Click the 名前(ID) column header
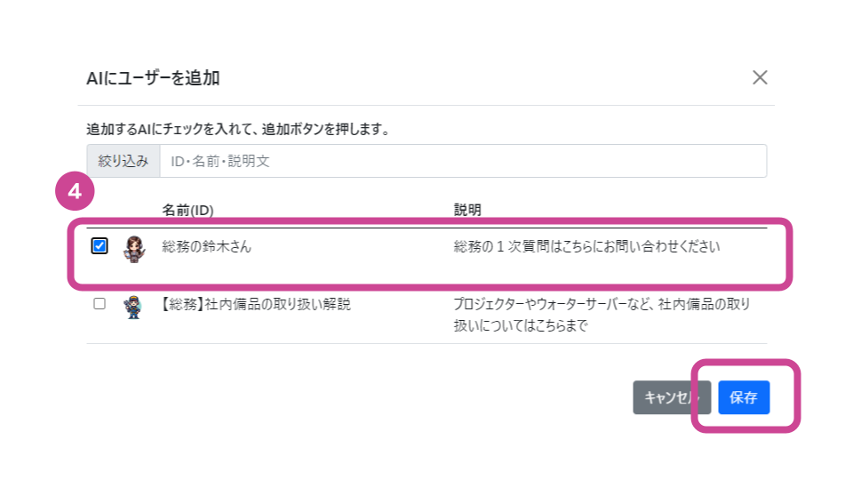 tap(187, 210)
